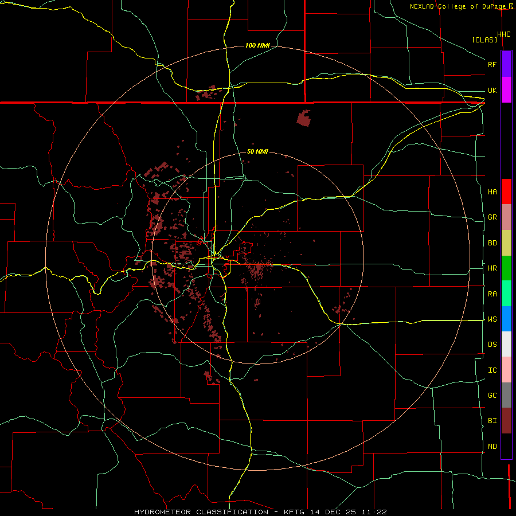Image resolution: width=516 pixels, height=516 pixels.
Task: Select the BD legend label
Action: click(492, 243)
